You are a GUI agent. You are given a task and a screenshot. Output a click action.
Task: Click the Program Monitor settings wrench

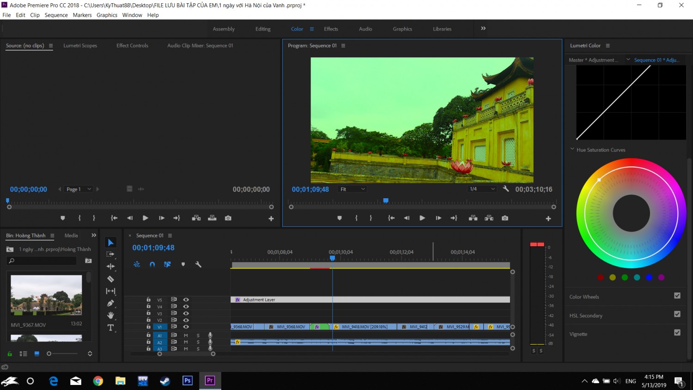(x=506, y=189)
